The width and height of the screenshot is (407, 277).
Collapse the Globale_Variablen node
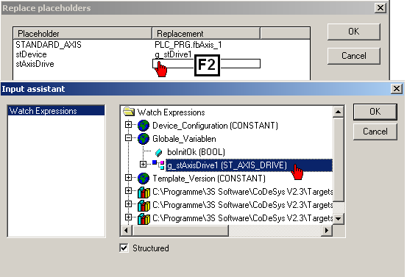[x=128, y=138]
